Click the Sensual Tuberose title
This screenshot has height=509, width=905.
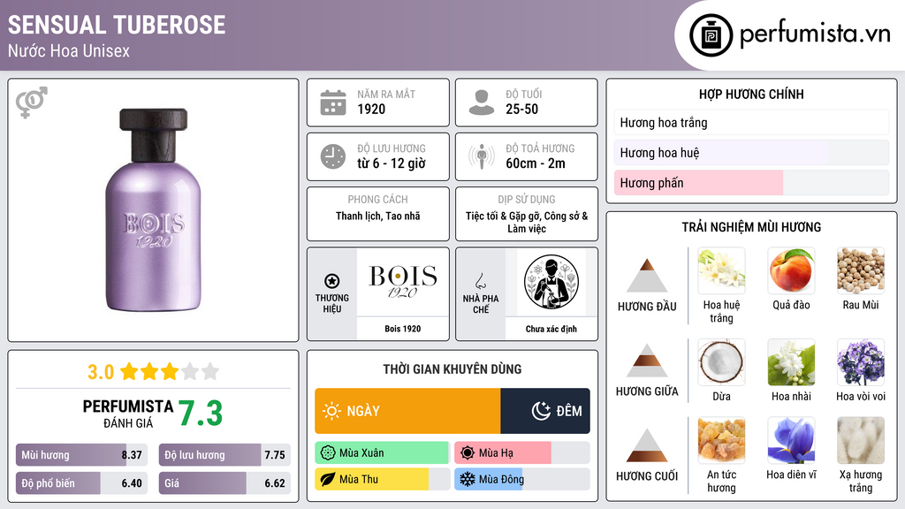click(x=117, y=25)
